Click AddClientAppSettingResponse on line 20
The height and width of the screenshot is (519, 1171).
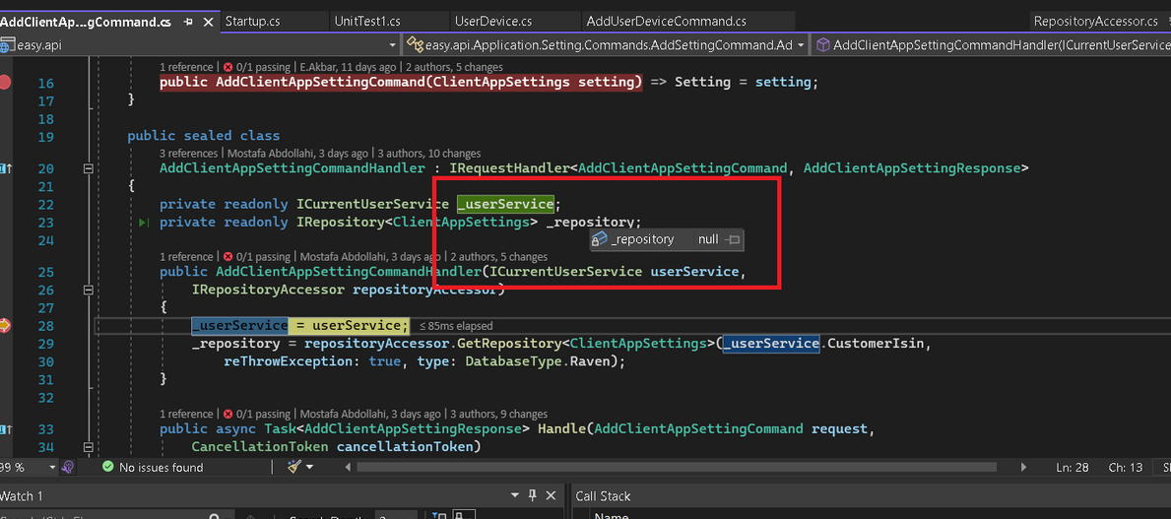tap(912, 168)
